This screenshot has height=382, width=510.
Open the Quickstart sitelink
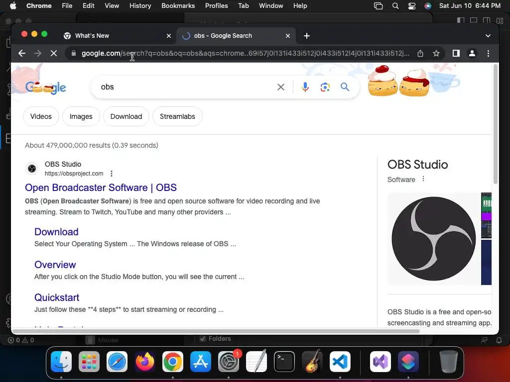[x=57, y=297]
